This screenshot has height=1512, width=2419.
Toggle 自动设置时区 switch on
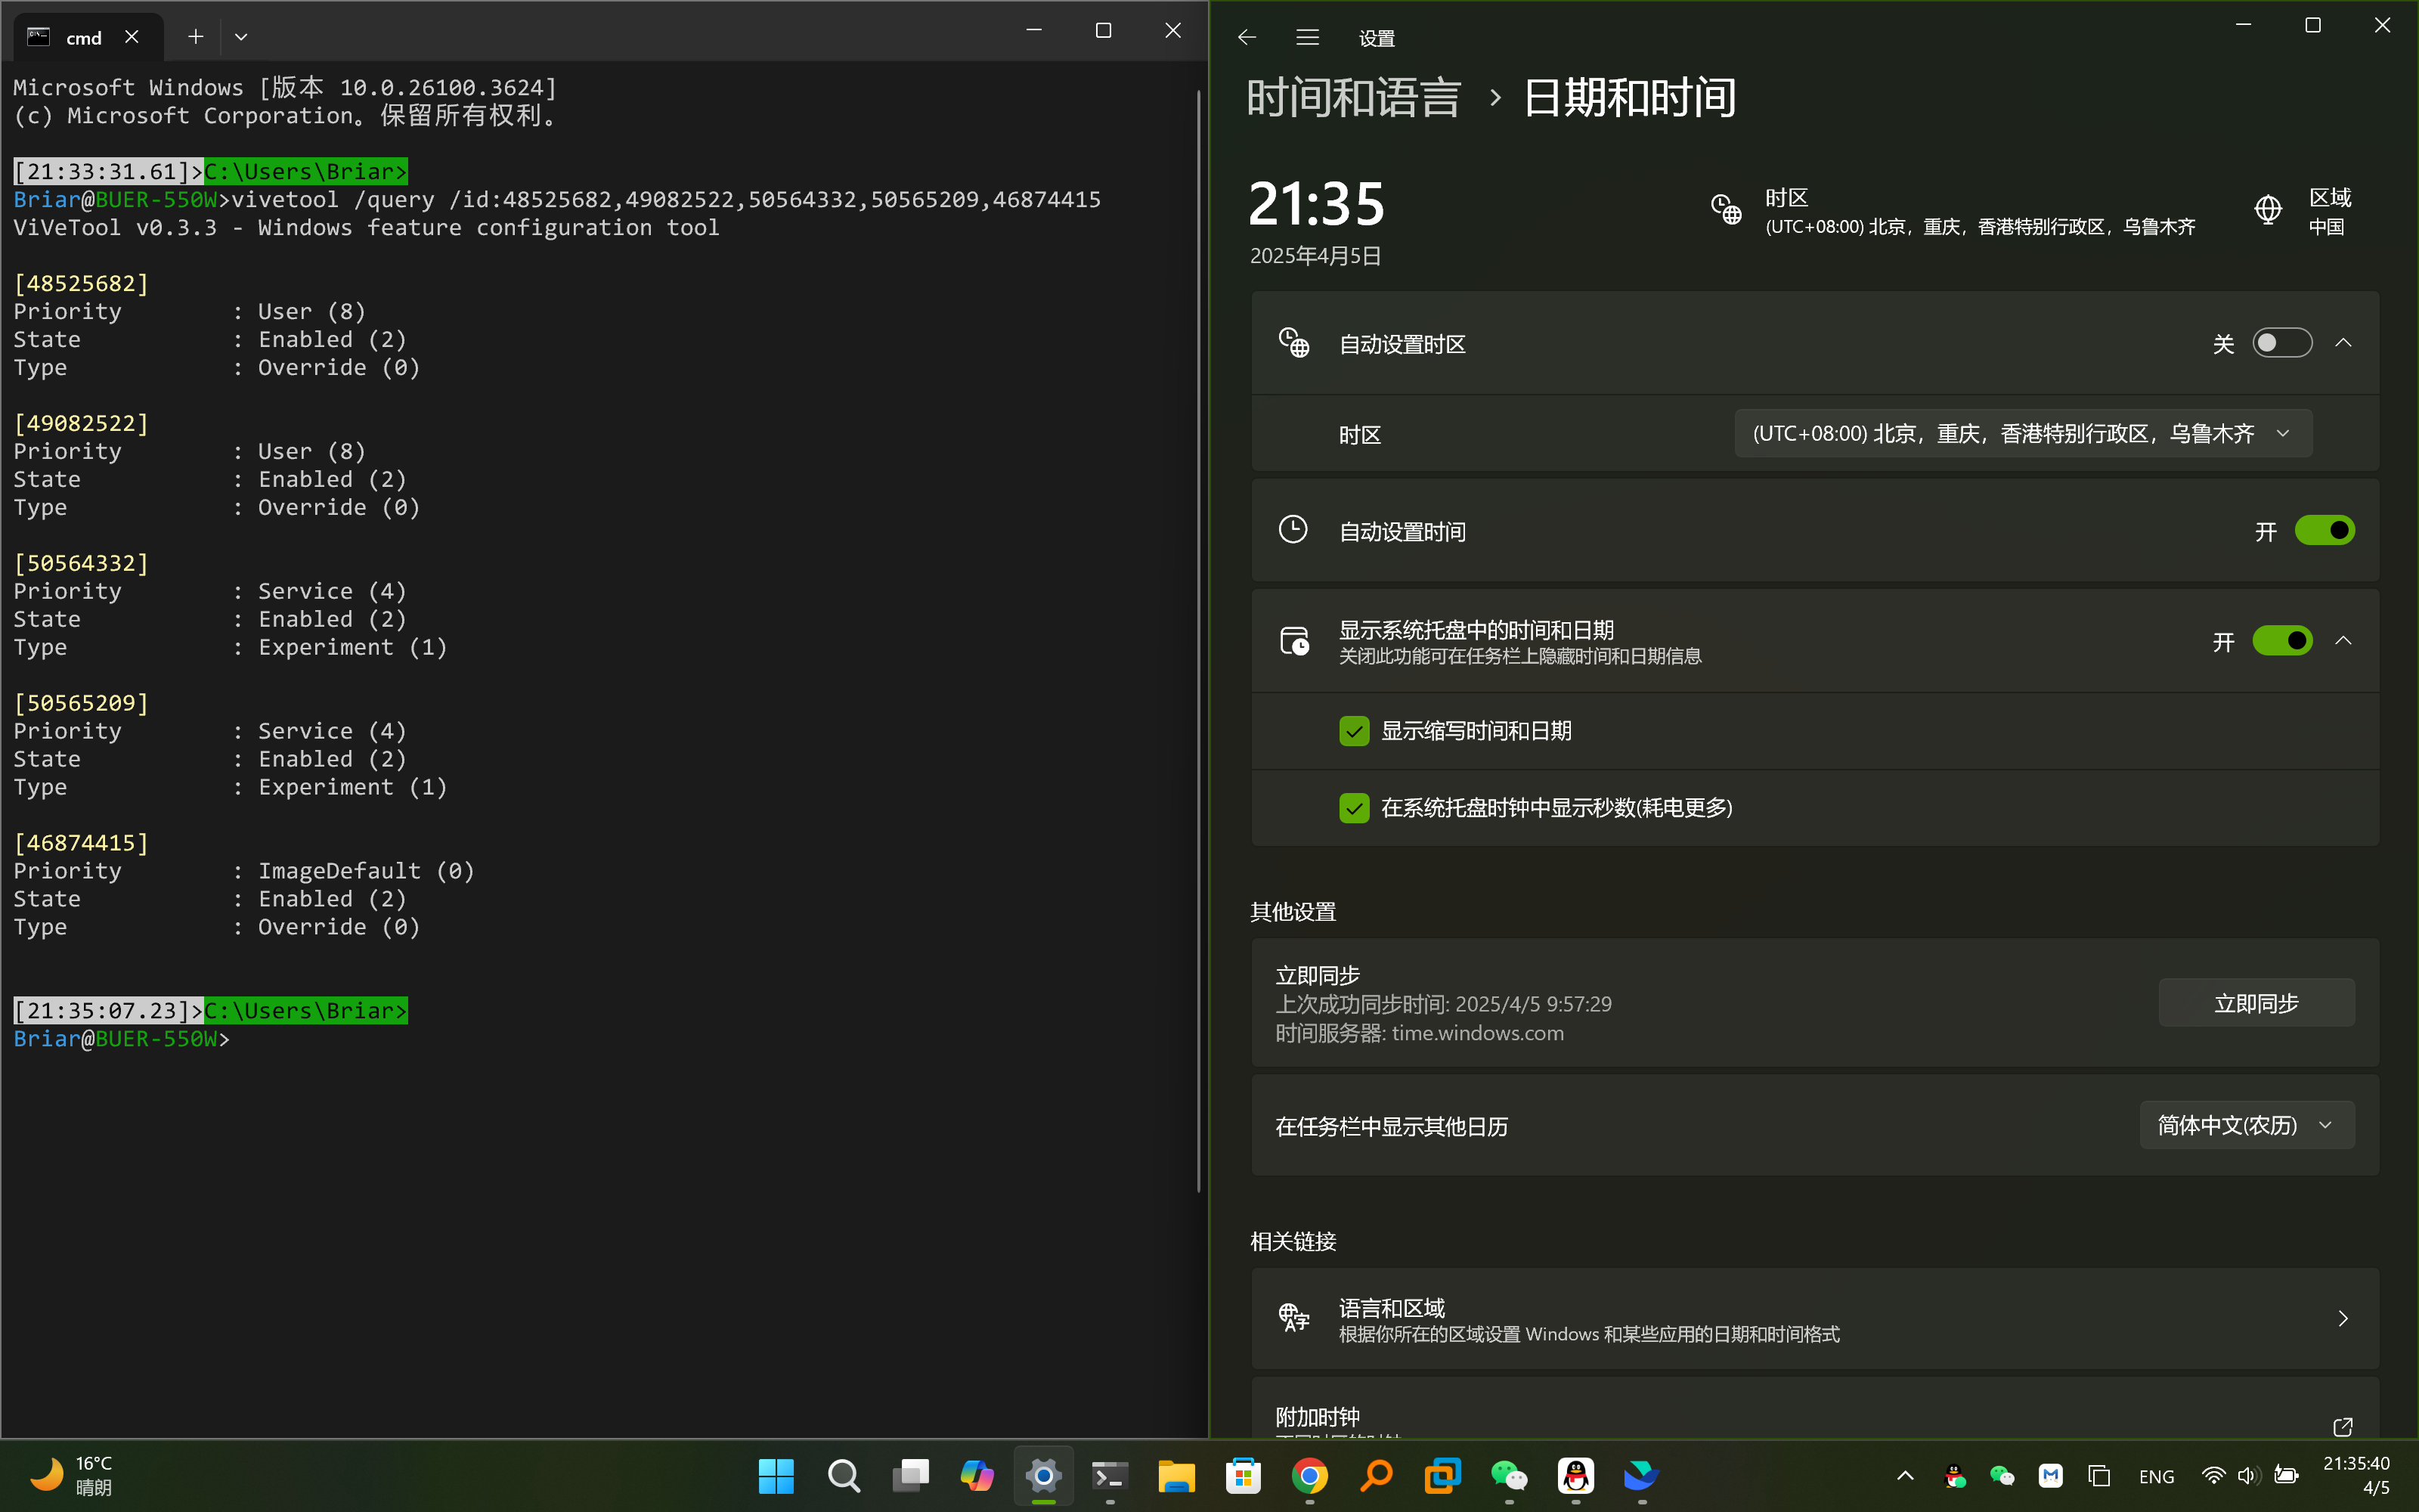pos(2281,343)
